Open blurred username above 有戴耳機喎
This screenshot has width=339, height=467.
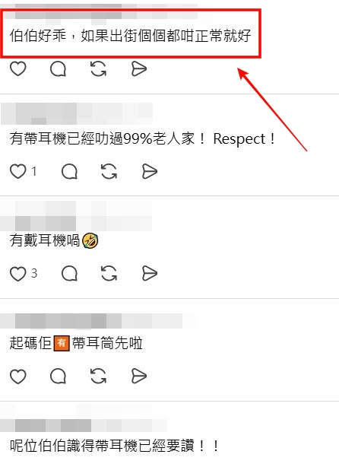pos(76,216)
